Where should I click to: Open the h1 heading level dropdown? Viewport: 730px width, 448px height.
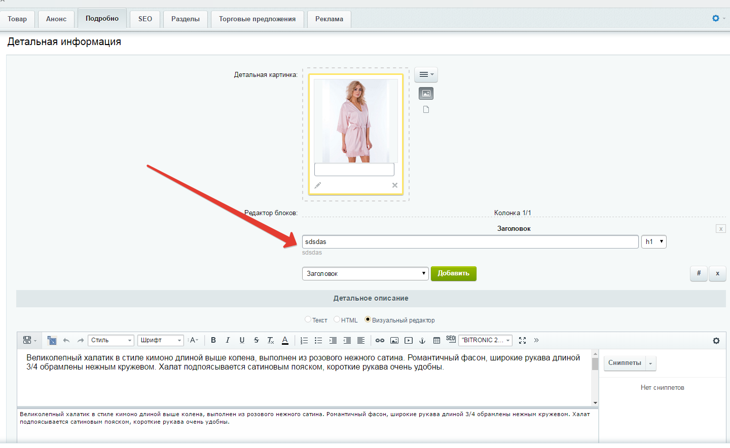pyautogui.click(x=654, y=242)
